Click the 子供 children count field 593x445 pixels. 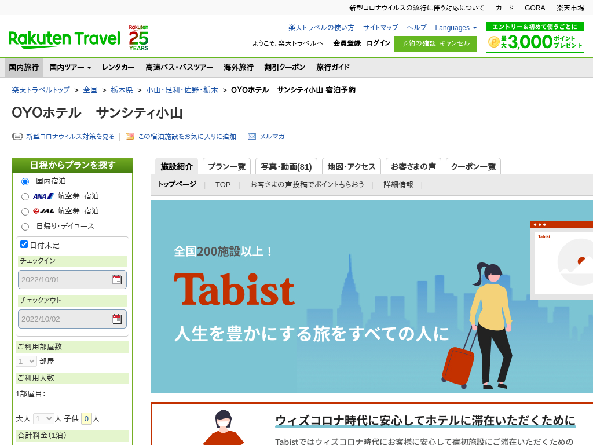click(x=86, y=418)
